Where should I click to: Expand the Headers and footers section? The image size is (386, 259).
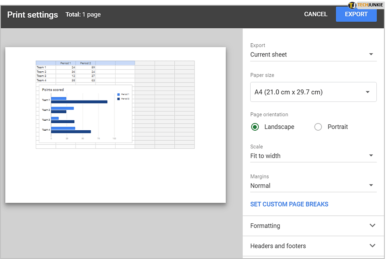(x=313, y=246)
